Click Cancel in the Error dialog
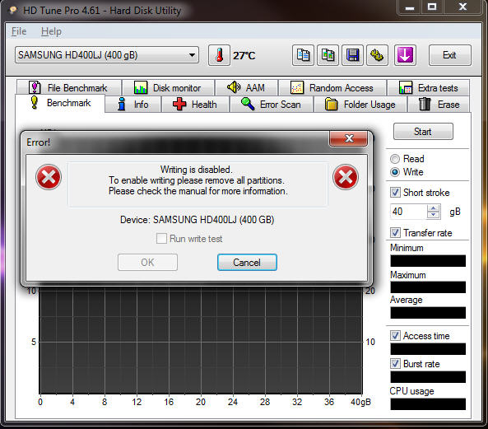The image size is (488, 429). click(x=247, y=263)
